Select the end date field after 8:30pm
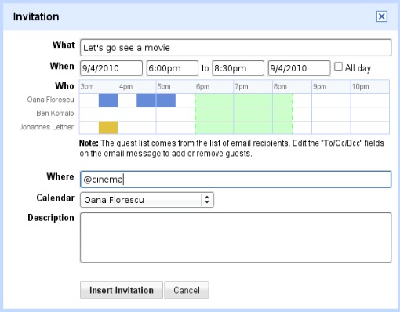This screenshot has width=400, height=312. [x=299, y=68]
